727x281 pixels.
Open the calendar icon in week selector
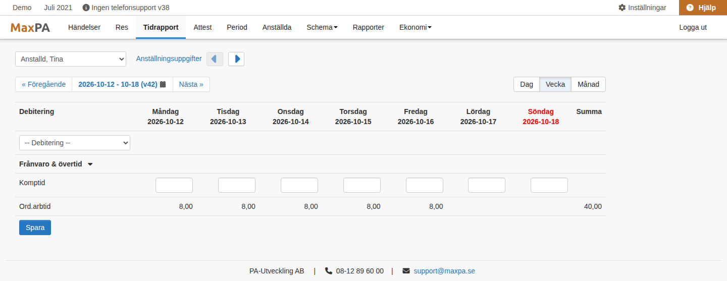click(x=163, y=84)
